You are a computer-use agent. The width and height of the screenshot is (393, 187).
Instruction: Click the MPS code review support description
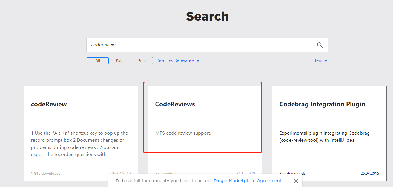183,133
